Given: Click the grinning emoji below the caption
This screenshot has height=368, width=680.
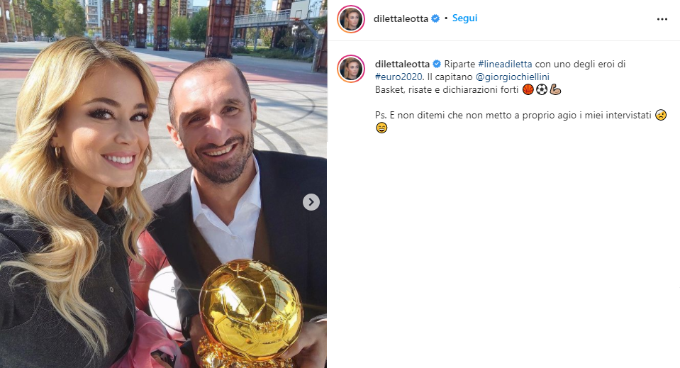Looking at the screenshot, I should click(x=381, y=128).
